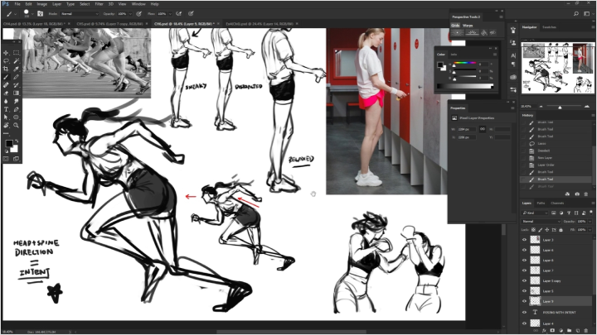
Task: Hide Layer 9 visibility eye
Action: (524, 301)
